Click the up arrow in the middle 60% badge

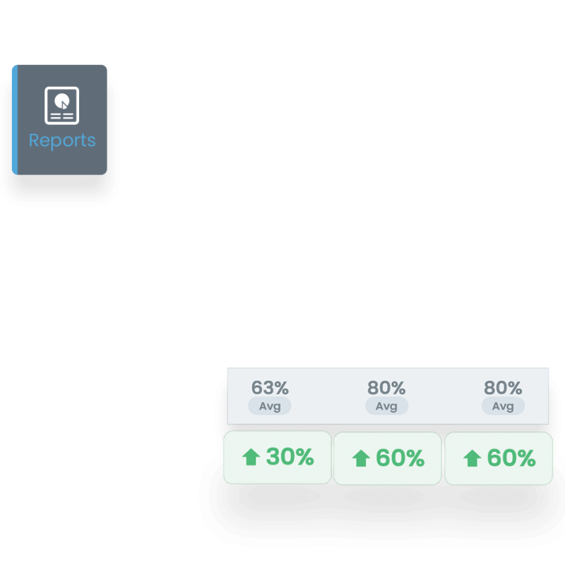tap(361, 458)
